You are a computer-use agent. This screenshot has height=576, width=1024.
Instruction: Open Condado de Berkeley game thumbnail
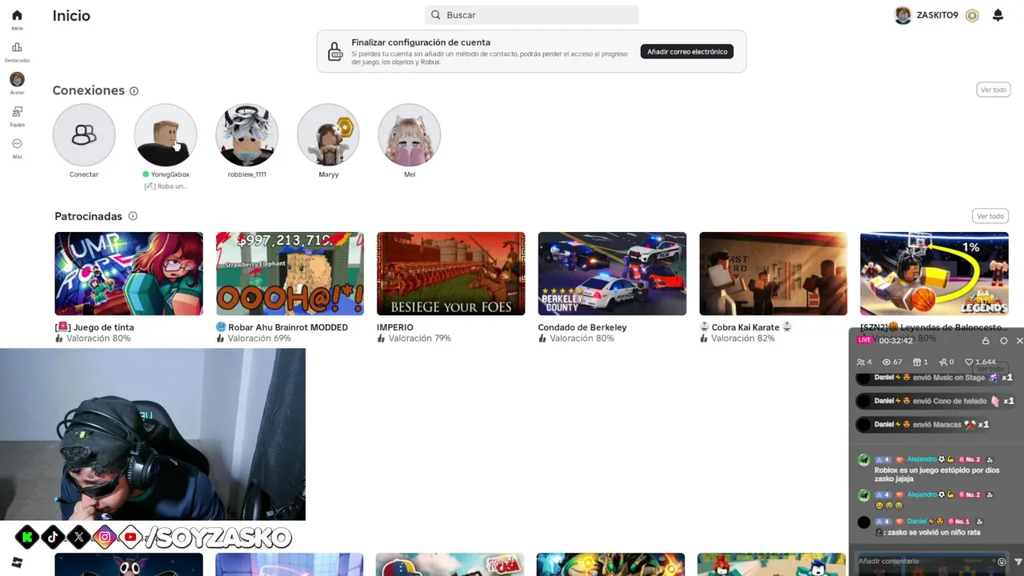(612, 274)
